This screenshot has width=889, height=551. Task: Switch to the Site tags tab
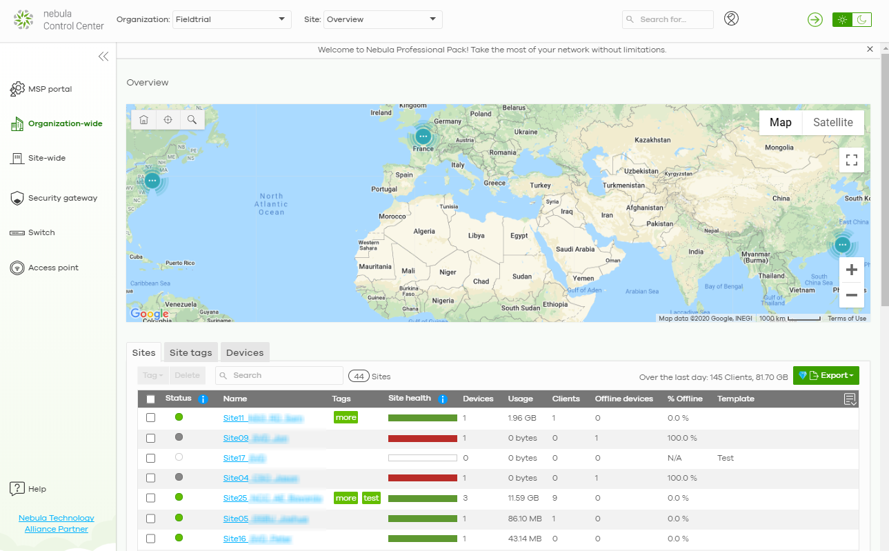[x=191, y=352]
